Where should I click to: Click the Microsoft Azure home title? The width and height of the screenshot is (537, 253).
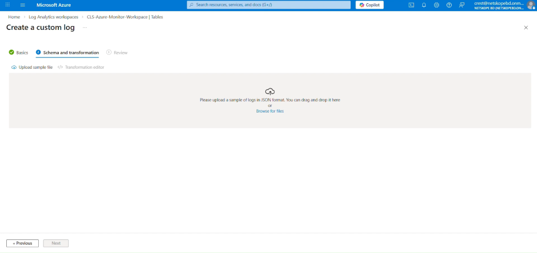pyautogui.click(x=54, y=5)
